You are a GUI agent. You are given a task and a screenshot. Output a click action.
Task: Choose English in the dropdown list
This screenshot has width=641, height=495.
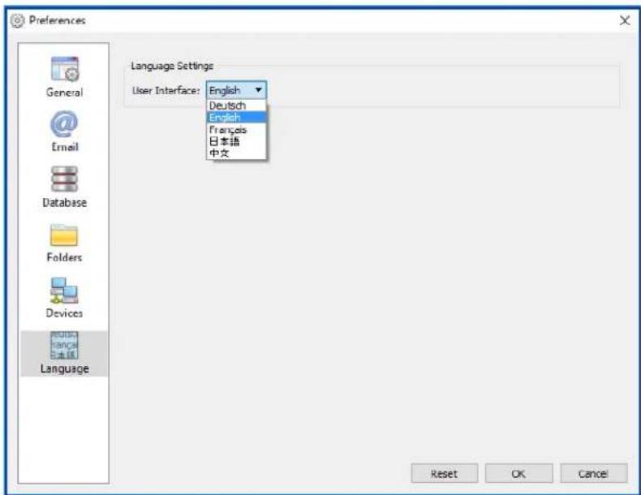(x=236, y=118)
